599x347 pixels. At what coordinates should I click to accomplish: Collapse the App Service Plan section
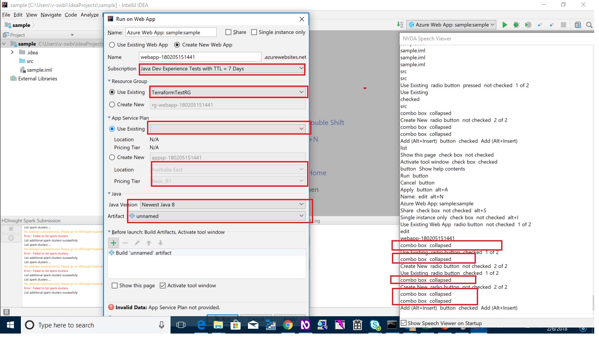[x=108, y=118]
